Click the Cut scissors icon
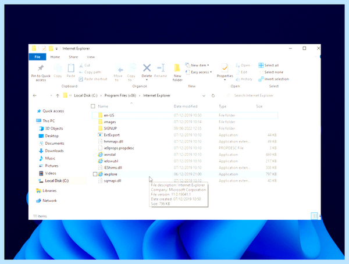Viewport: 349px width, 264px height. click(x=81, y=65)
